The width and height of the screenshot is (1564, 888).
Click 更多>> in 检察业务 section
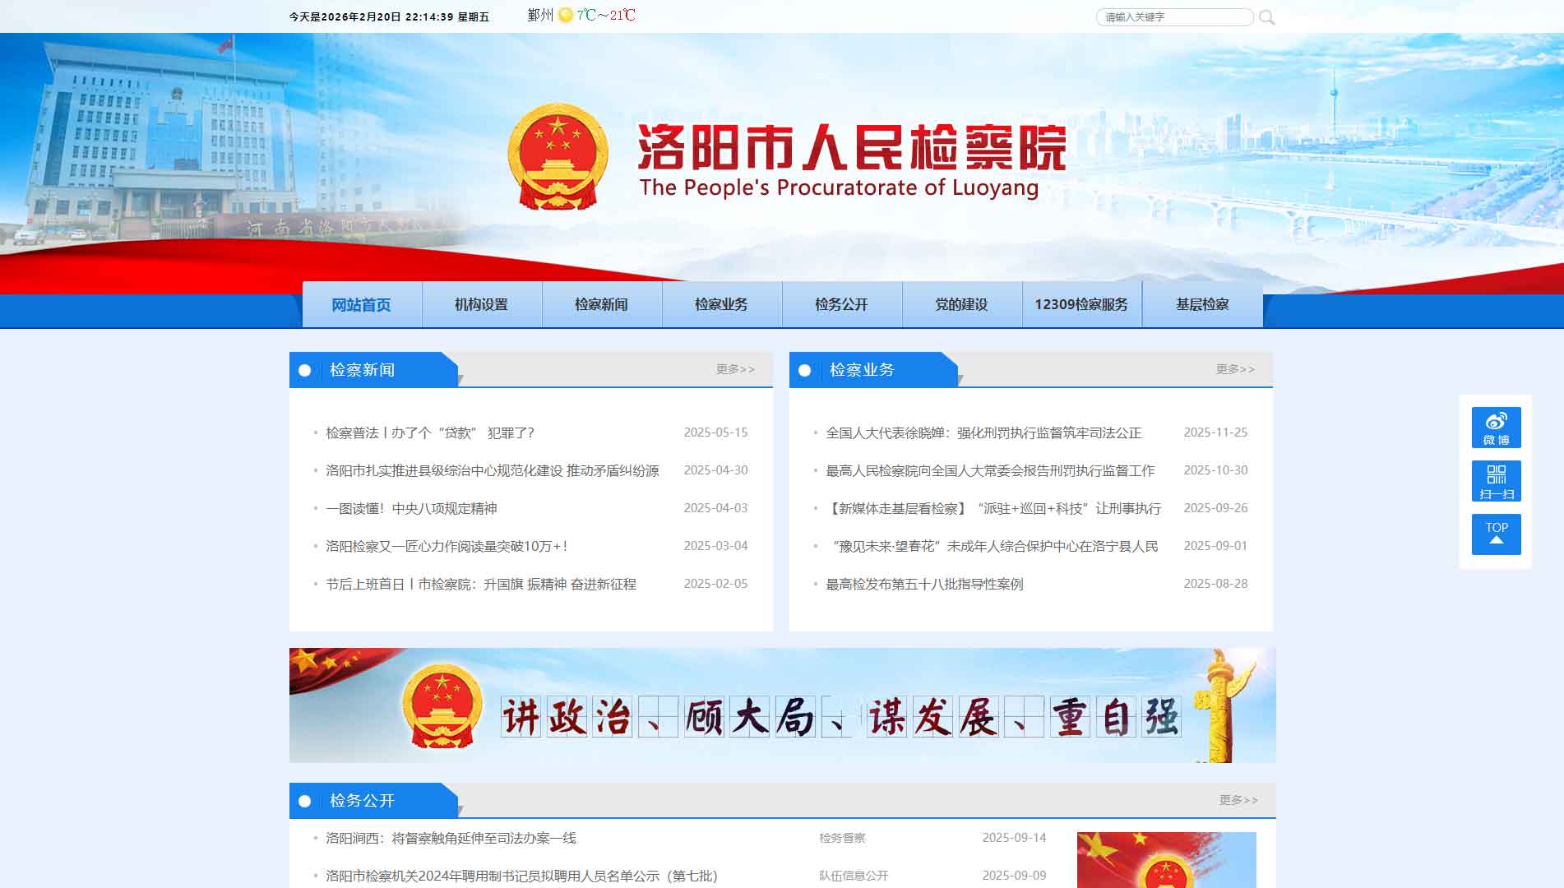1235,369
